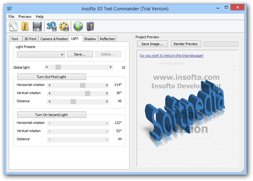Open the File menu
Viewport: 253px width, 181px height.
click(x=11, y=17)
